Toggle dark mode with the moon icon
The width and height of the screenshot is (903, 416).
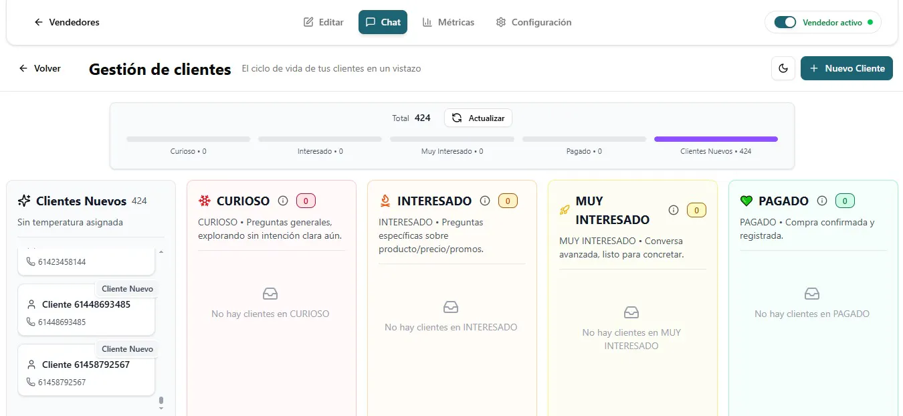pyautogui.click(x=783, y=68)
